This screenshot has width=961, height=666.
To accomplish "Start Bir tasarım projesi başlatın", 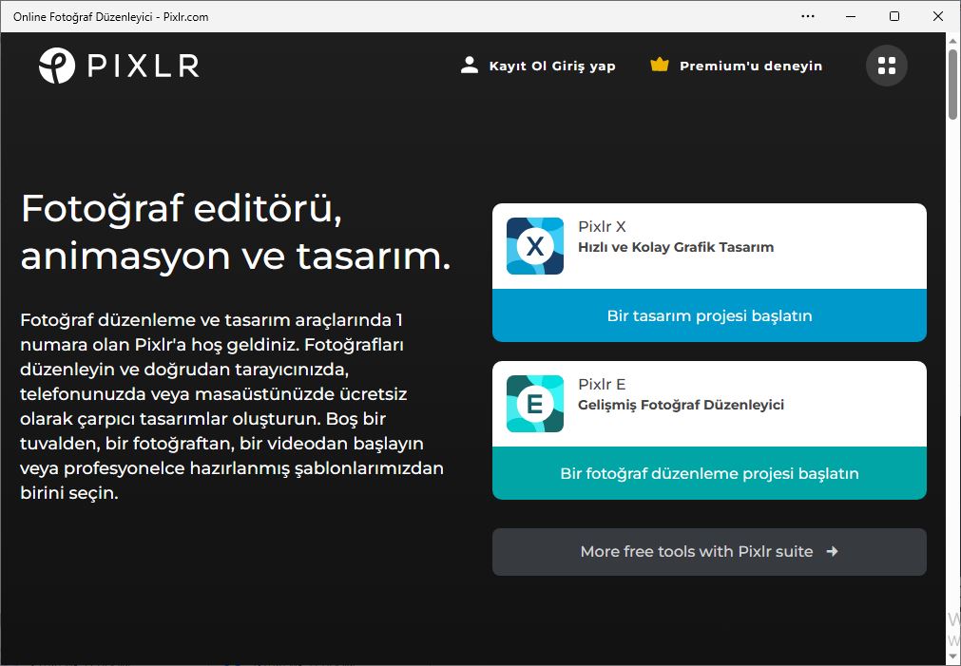I will [x=709, y=315].
